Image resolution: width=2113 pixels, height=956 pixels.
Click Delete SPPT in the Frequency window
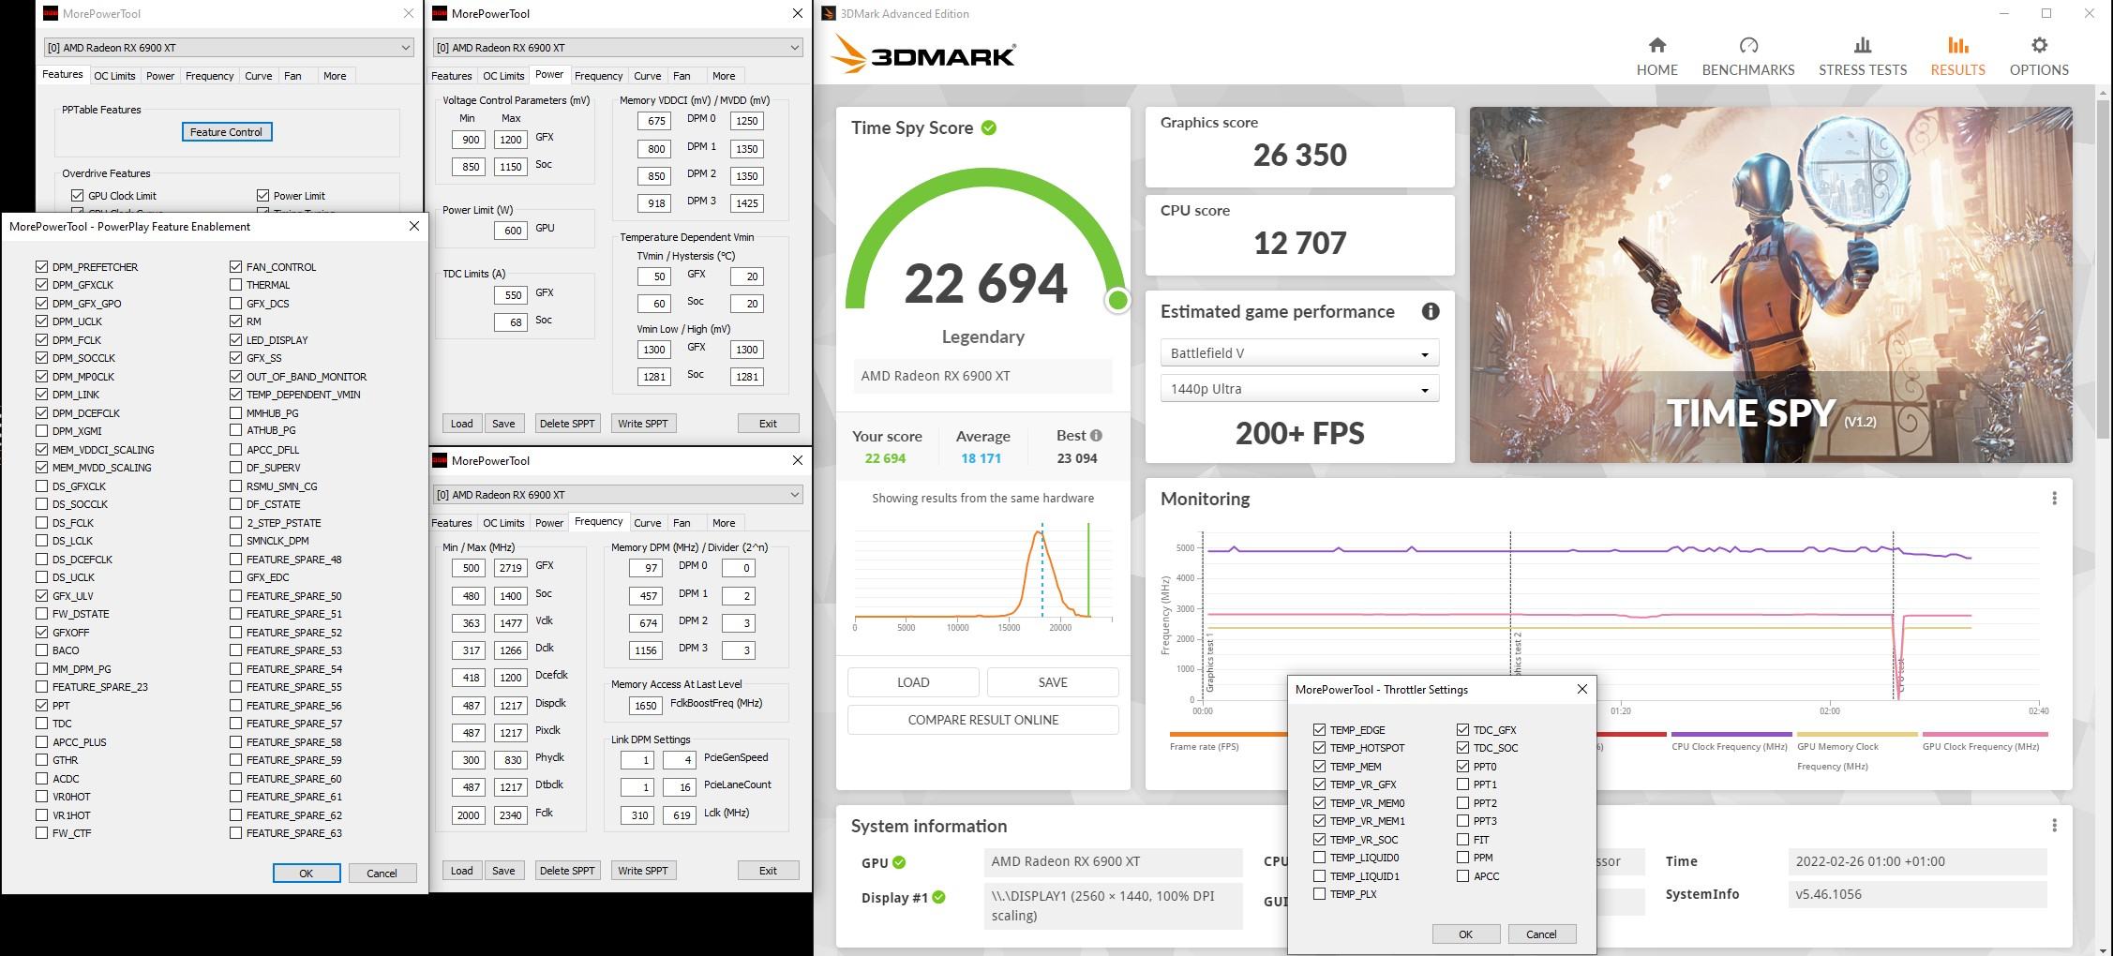(x=567, y=871)
